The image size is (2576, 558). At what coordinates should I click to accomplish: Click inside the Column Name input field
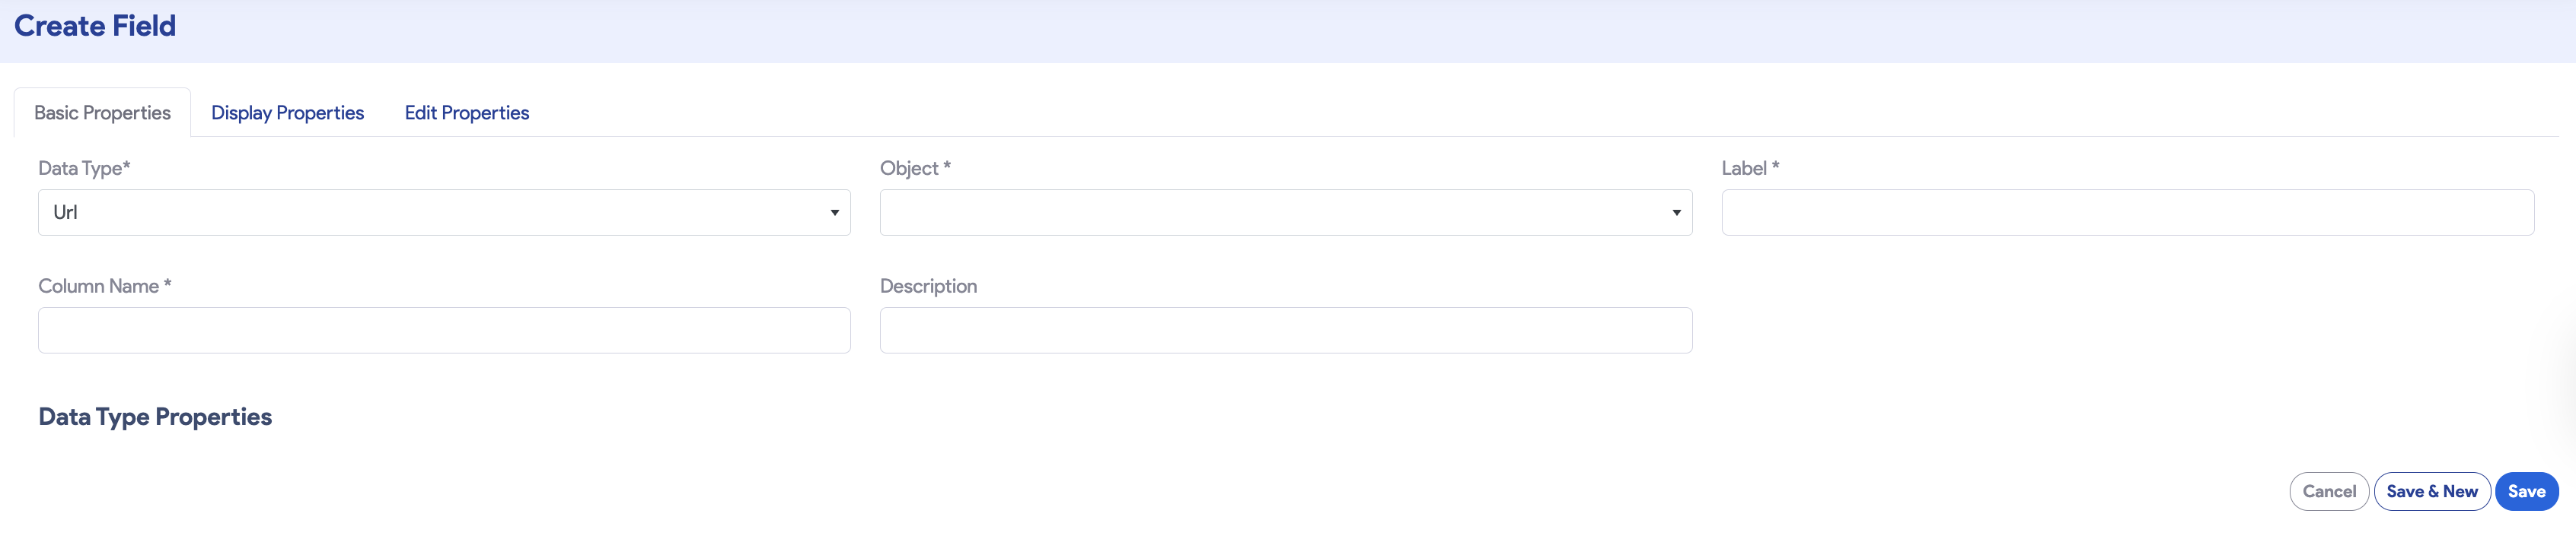point(444,329)
